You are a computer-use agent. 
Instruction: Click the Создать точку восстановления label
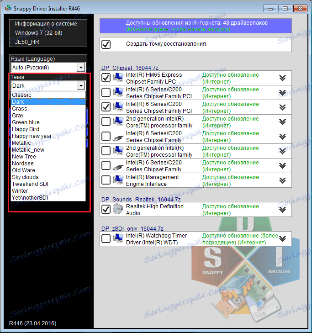tap(166, 44)
